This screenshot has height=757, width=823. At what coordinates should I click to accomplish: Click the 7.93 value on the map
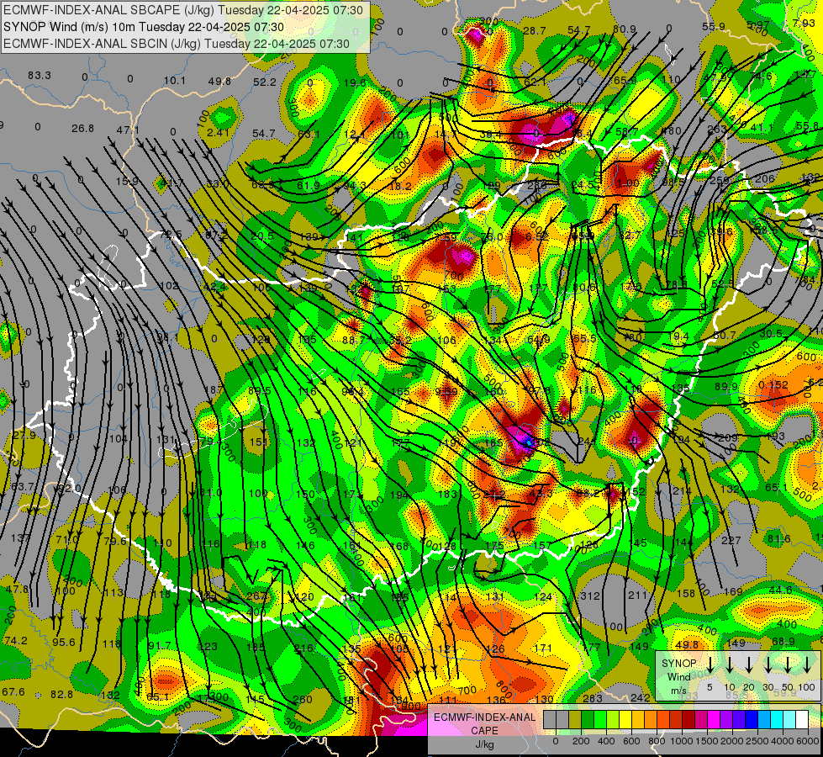pyautogui.click(x=804, y=23)
